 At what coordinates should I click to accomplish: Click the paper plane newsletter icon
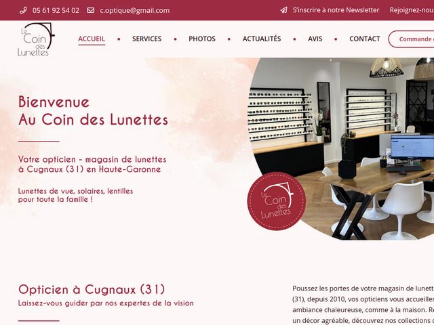click(x=283, y=10)
